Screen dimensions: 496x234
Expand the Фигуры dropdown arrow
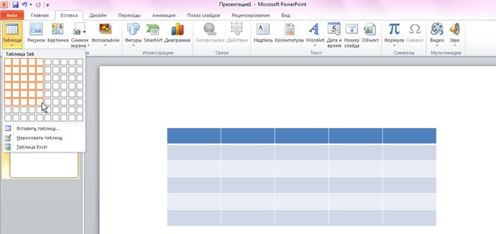(x=133, y=45)
